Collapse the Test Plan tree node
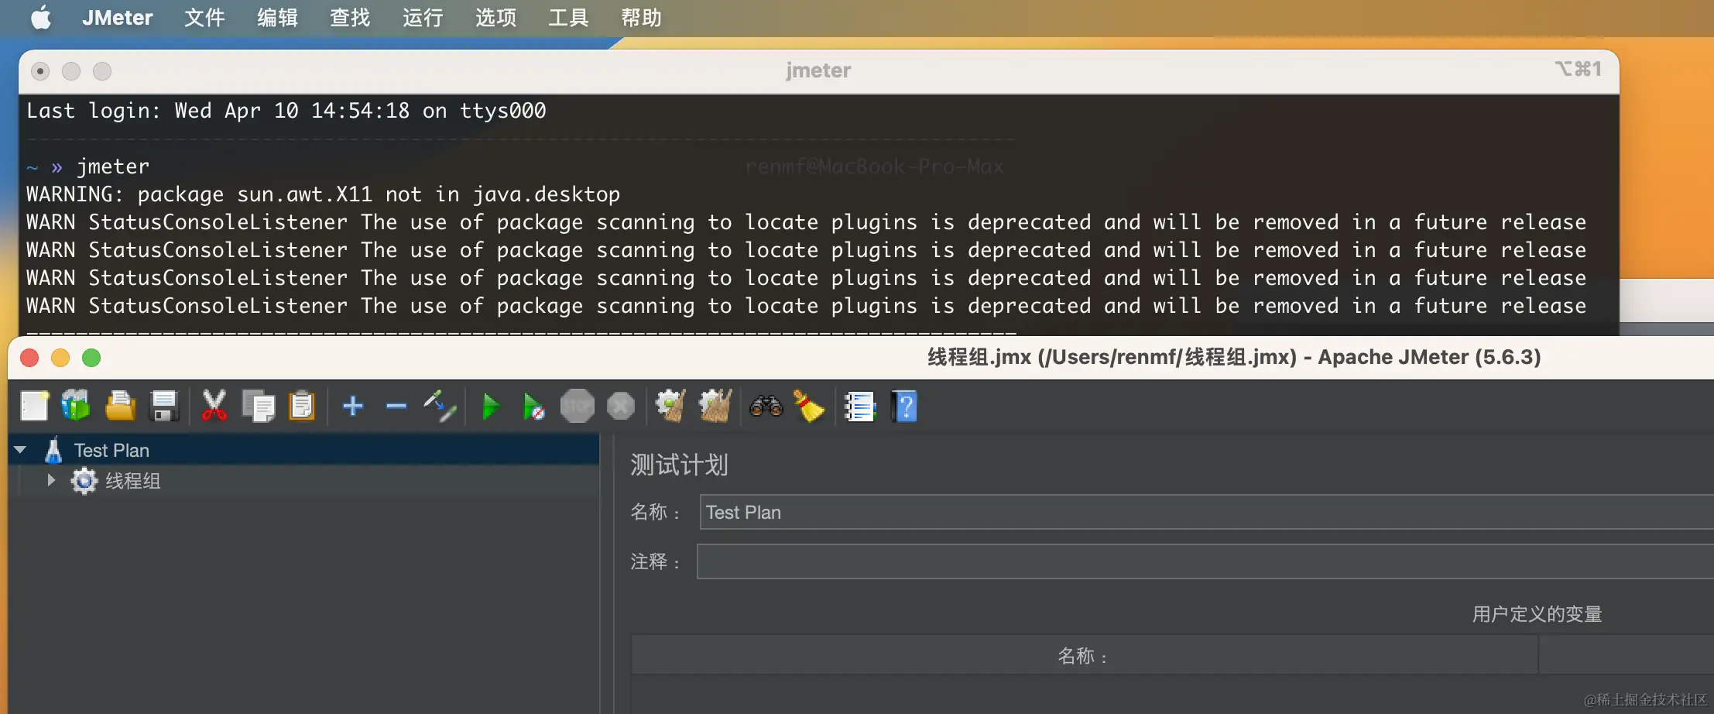 (x=21, y=449)
